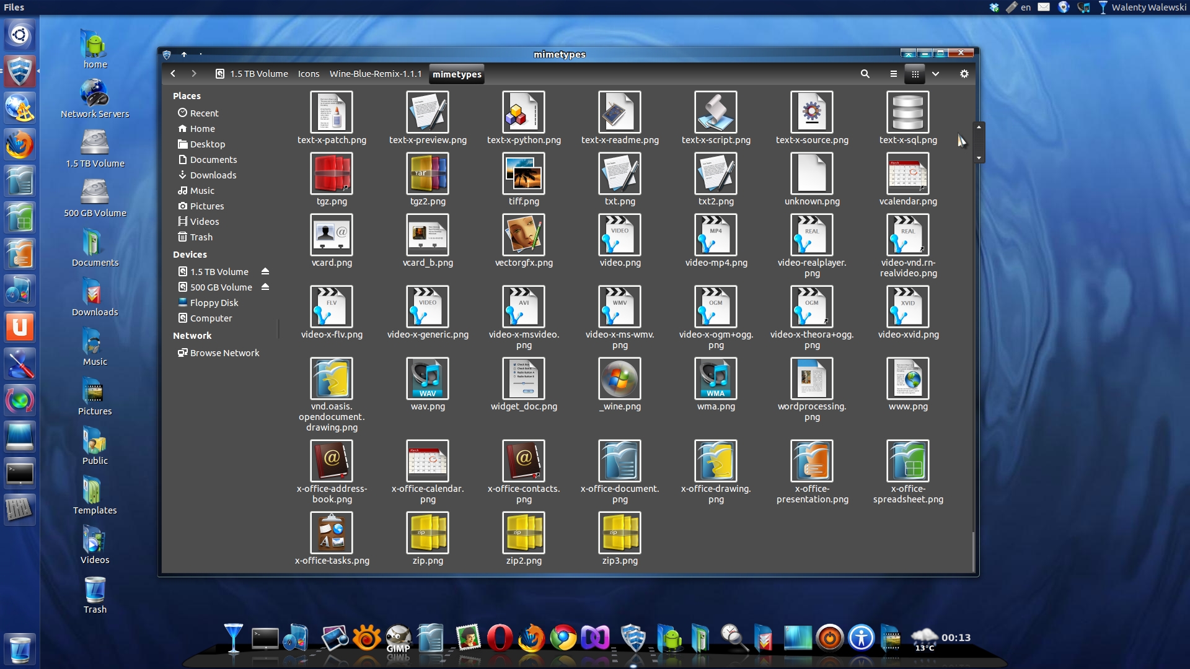This screenshot has height=669, width=1190.
Task: Select tgz.png file icon
Action: tap(332, 173)
